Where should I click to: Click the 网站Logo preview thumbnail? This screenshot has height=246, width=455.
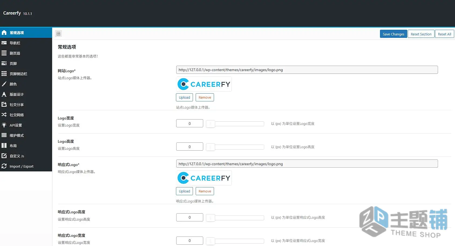[x=204, y=84]
